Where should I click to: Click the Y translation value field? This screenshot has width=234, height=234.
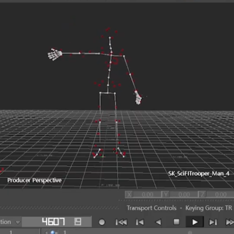click(184, 195)
